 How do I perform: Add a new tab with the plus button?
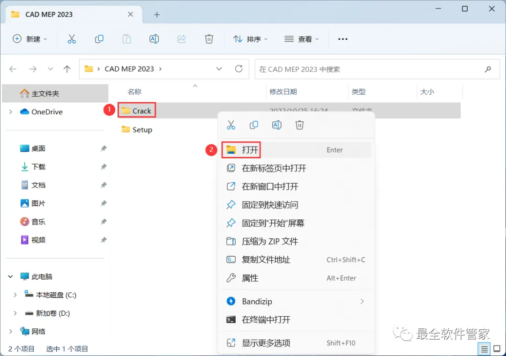click(157, 15)
